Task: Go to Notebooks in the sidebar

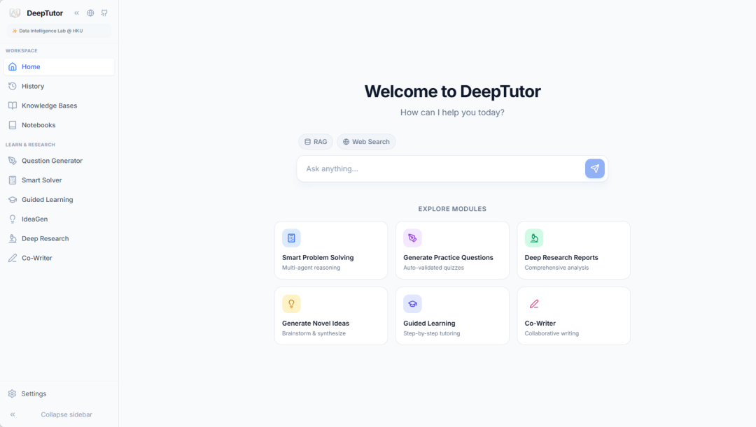Action: [38, 125]
